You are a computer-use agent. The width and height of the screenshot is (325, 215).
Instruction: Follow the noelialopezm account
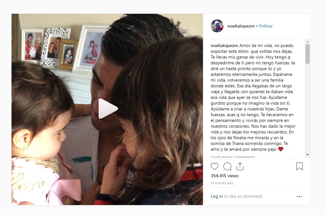266,26
